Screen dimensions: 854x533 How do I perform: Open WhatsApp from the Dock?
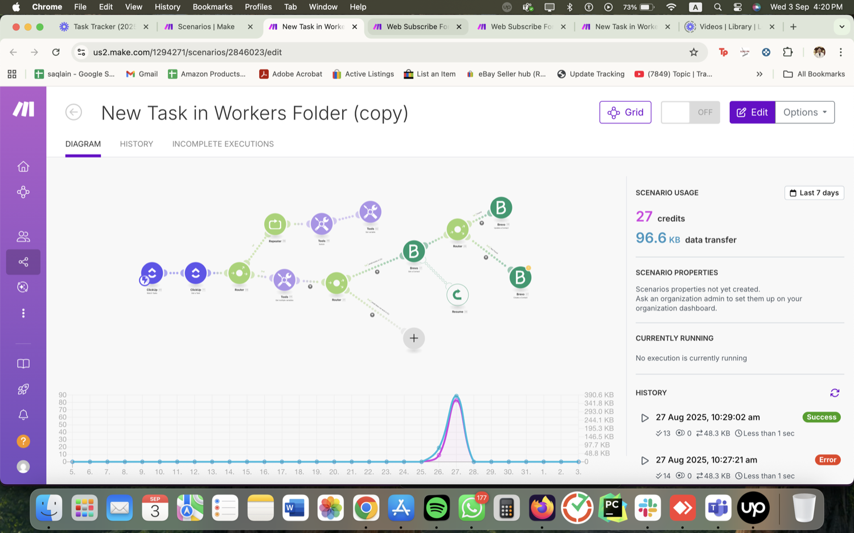472,508
